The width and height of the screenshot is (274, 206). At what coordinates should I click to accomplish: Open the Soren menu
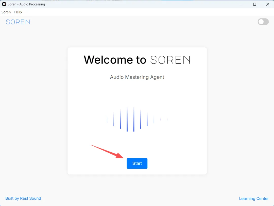6,12
